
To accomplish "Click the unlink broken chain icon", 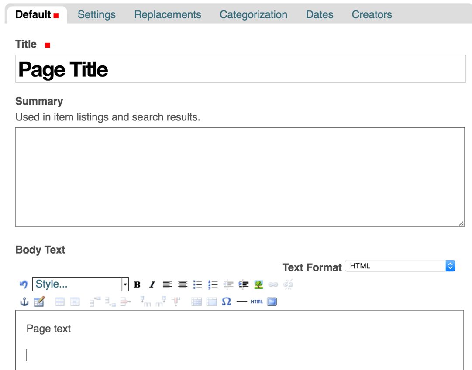I will tap(288, 284).
